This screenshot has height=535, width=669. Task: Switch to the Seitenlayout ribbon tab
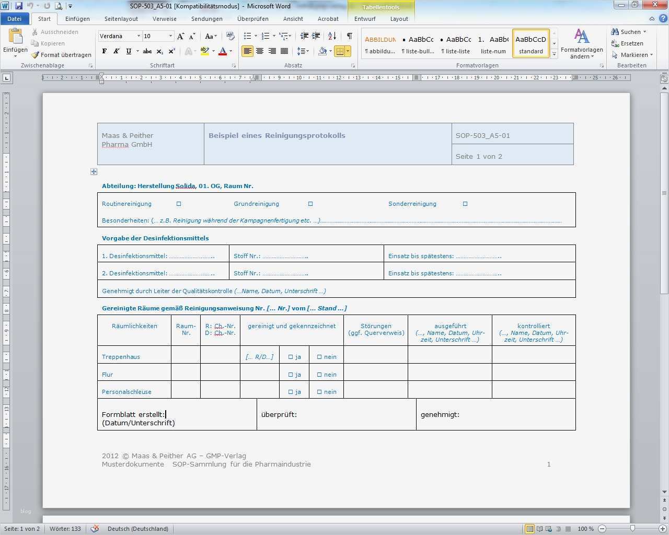(x=121, y=19)
